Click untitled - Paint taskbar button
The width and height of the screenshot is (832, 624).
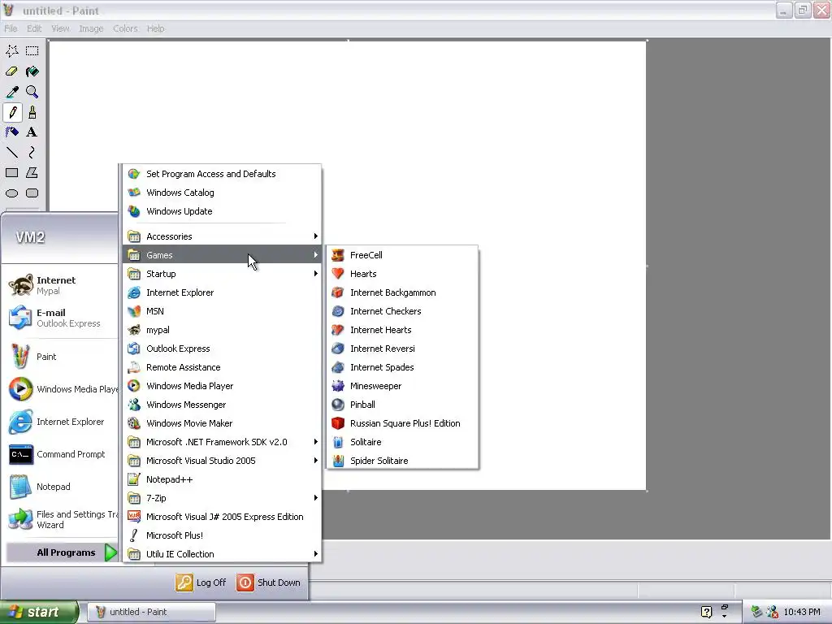click(x=151, y=612)
